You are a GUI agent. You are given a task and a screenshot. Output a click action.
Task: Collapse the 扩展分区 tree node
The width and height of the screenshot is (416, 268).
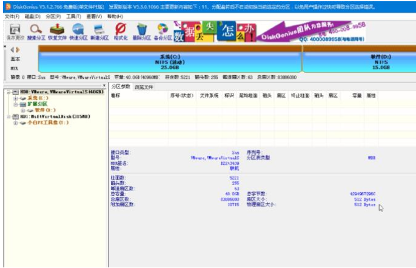tap(16, 104)
